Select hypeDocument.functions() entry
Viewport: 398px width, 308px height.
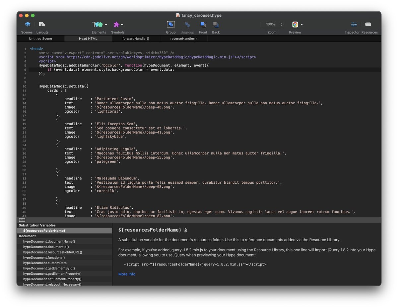[64, 257]
